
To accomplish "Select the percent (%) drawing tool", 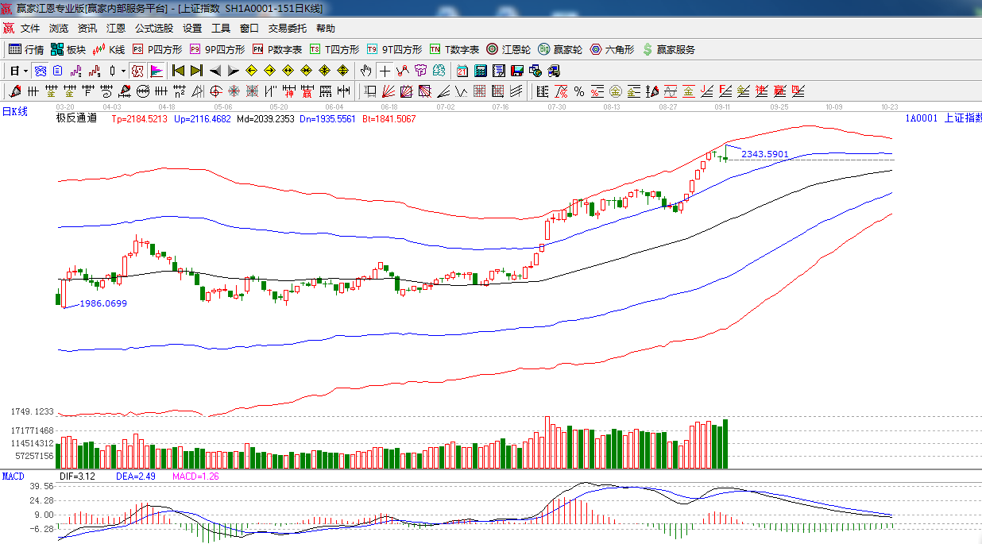I will point(579,91).
